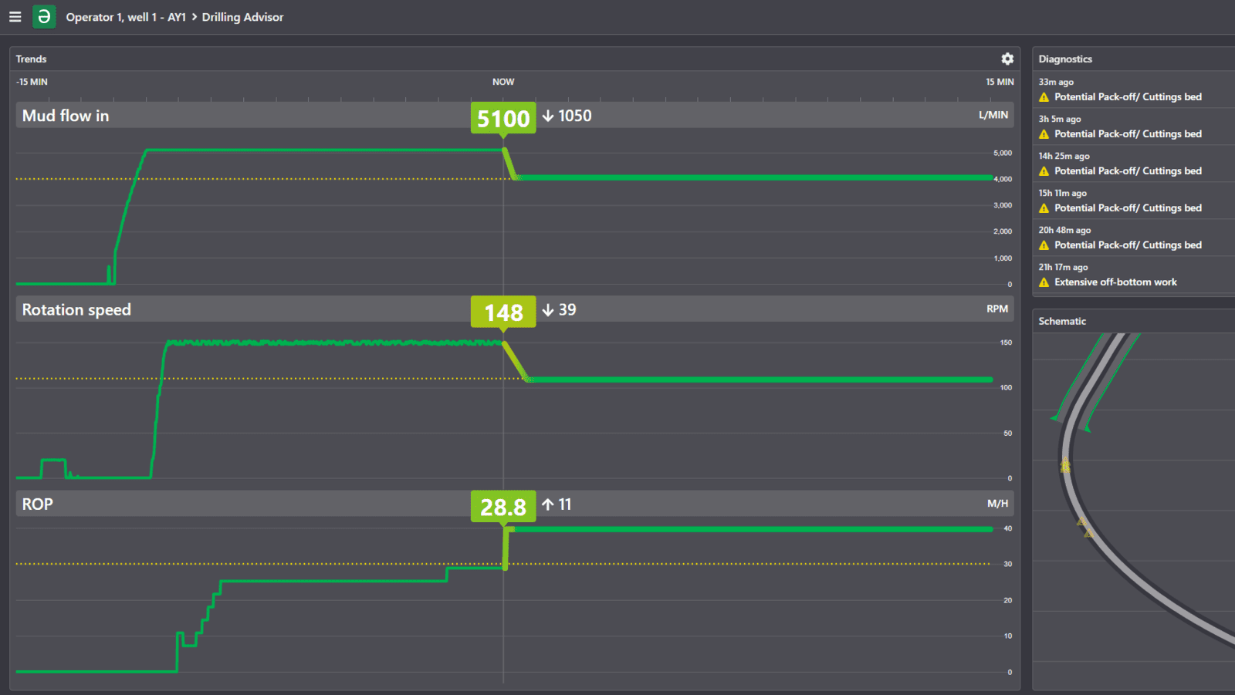1235x695 pixels.
Task: Click the breadcrumb chevron separator
Action: point(195,17)
